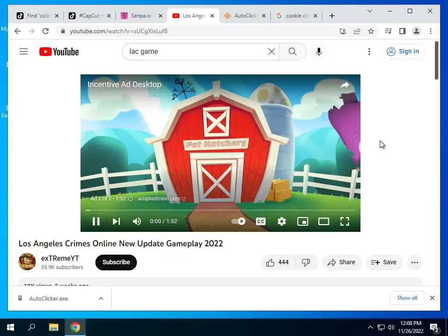
Task: Close the downloads bar
Action: tap(432, 298)
